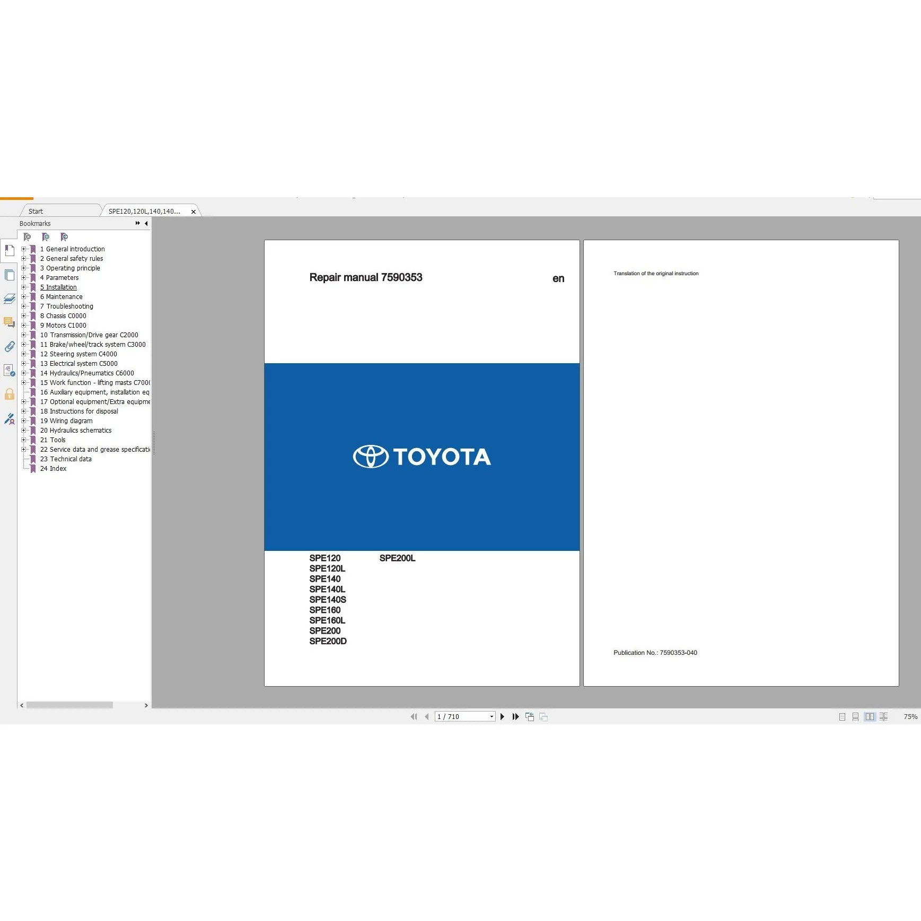Open 14 Hydraulics/Pneumatics C6000 bookmark
The height and width of the screenshot is (921, 921).
click(x=87, y=373)
